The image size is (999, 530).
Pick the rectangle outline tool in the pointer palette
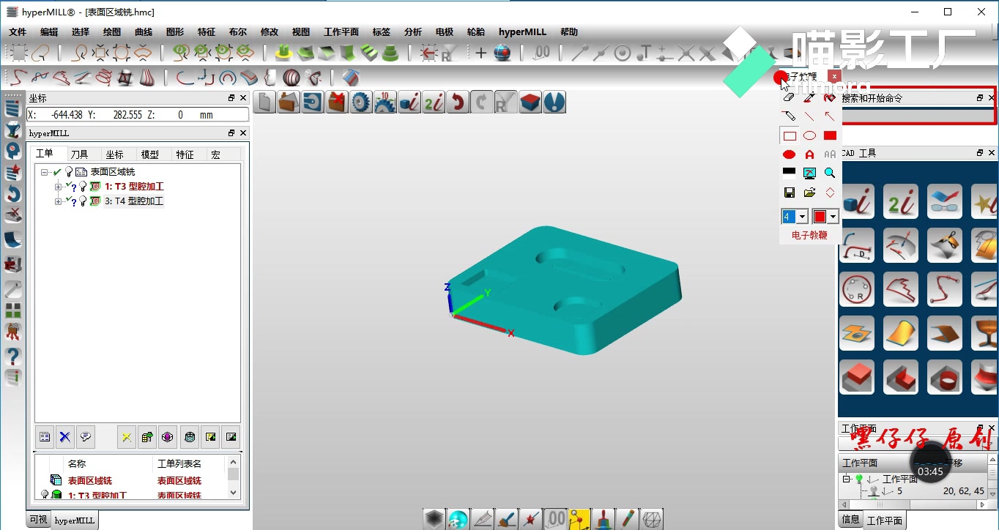(789, 135)
